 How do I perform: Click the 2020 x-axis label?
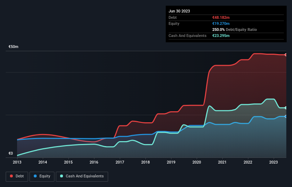pyautogui.click(x=197, y=162)
